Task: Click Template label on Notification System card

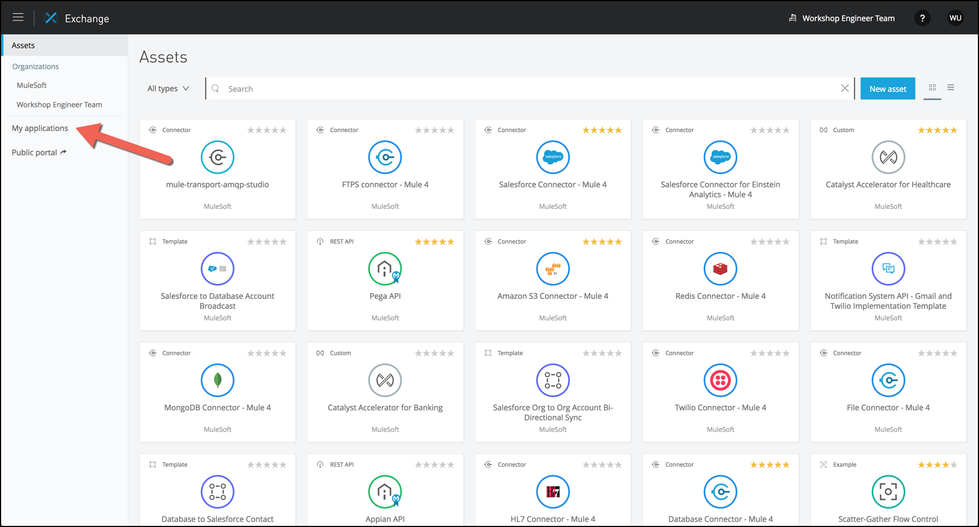Action: (845, 241)
